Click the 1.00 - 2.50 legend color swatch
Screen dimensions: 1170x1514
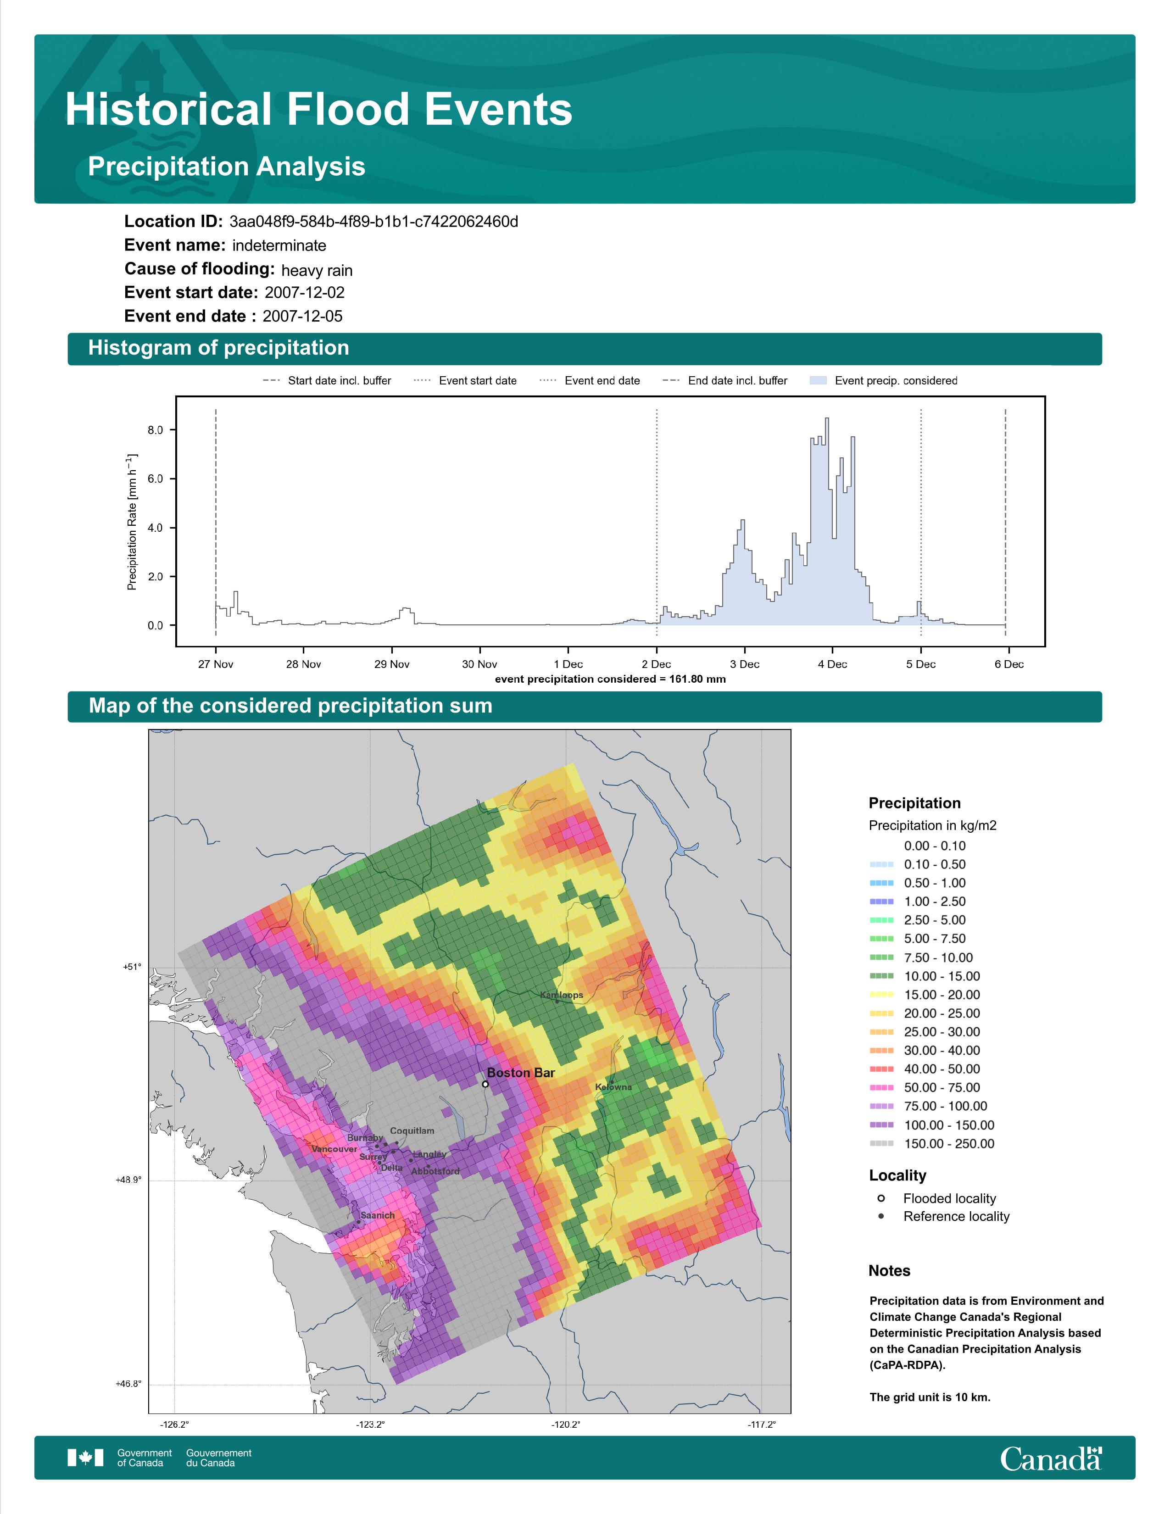coord(882,902)
